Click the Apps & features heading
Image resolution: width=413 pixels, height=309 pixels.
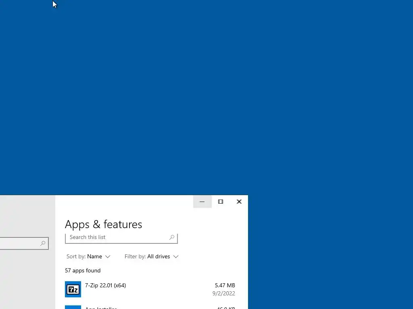103,225
